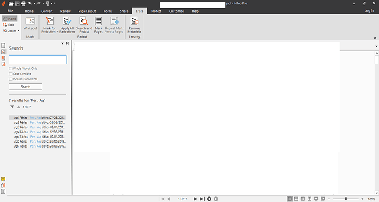Open the select tool dropdown in quick access

click(52, 3)
